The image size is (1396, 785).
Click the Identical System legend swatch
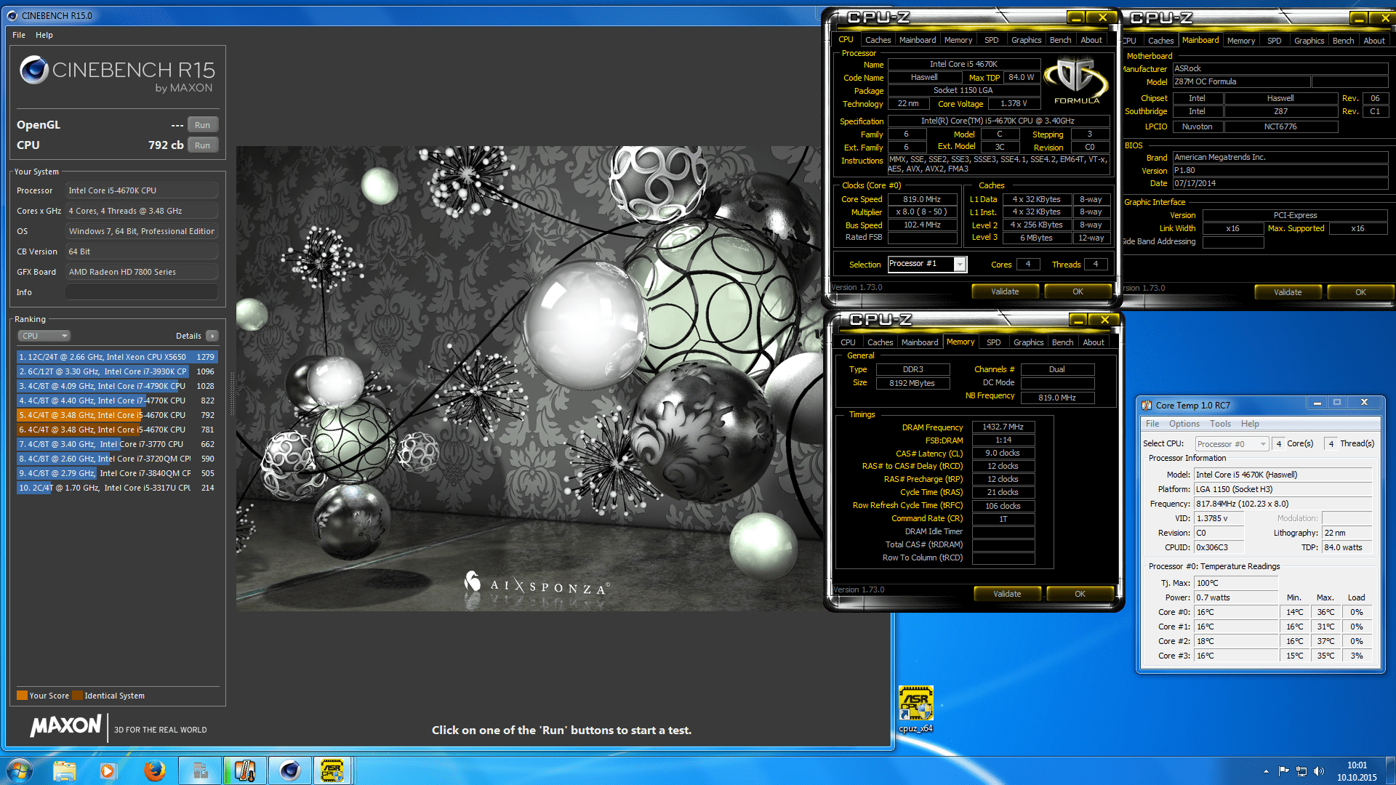(x=77, y=696)
